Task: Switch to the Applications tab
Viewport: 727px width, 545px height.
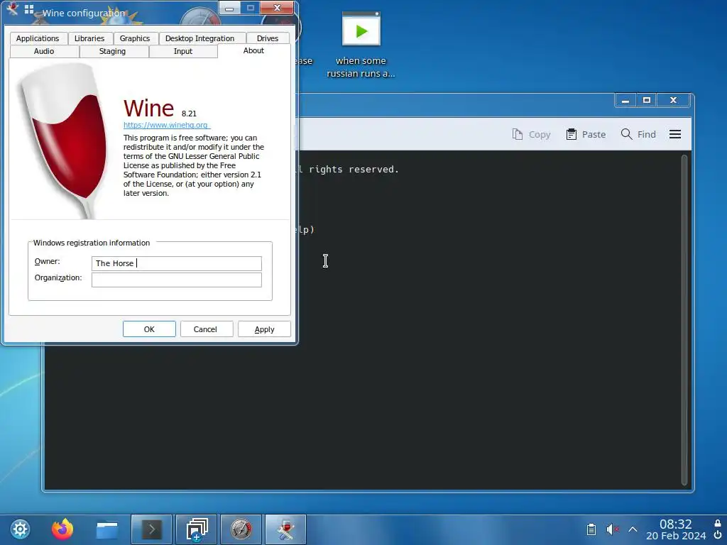Action: coord(38,38)
